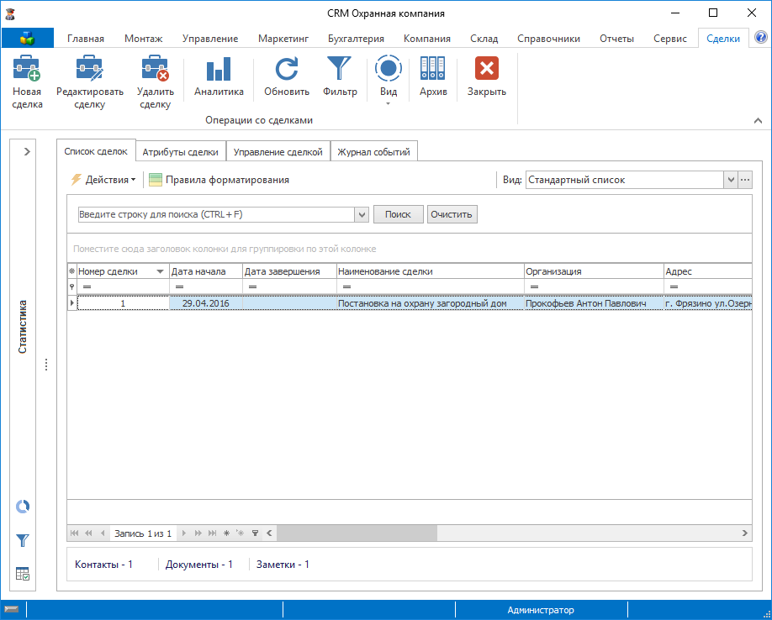This screenshot has width=772, height=620.
Task: Open Контакты - 1 link
Action: coord(103,565)
